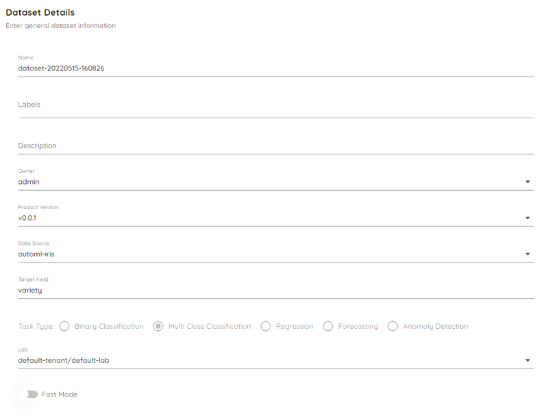Click the Target Field input
548x417 pixels.
pyautogui.click(x=276, y=290)
